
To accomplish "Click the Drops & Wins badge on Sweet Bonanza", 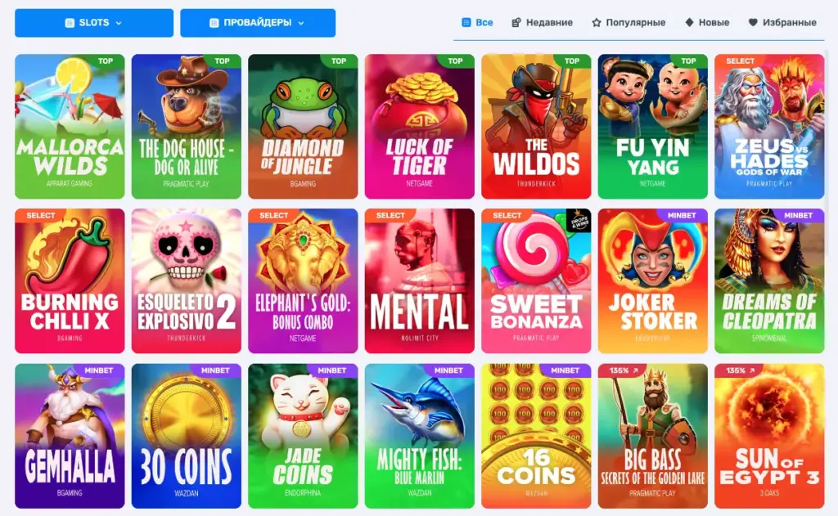I will [579, 221].
